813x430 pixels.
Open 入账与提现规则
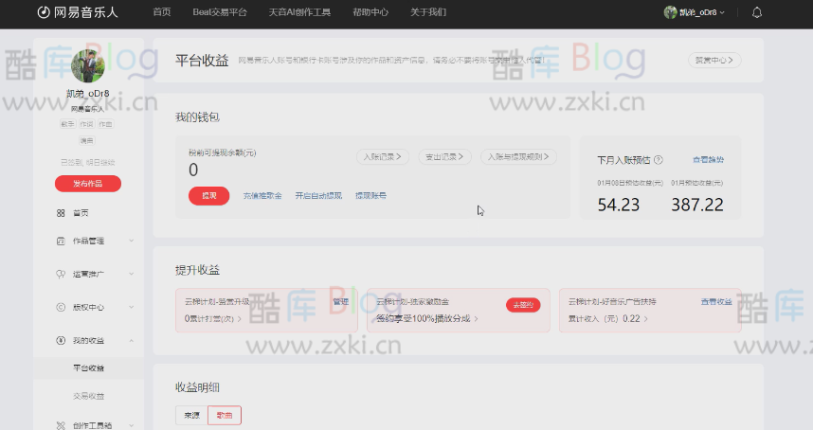point(518,157)
